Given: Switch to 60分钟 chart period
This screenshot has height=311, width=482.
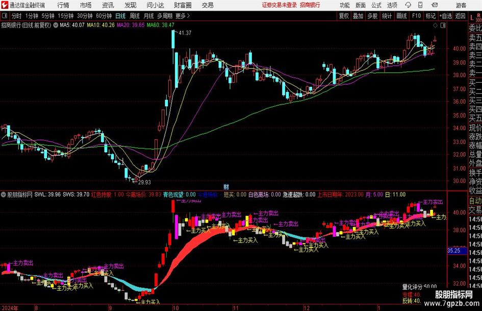Looking at the screenshot, I should coord(104,16).
